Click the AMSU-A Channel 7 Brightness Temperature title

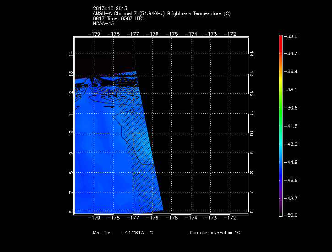[162, 14]
